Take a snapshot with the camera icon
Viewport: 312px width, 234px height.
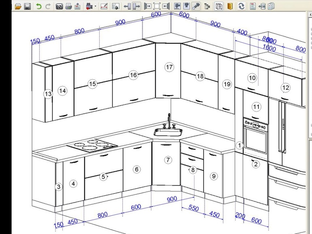click(59, 6)
